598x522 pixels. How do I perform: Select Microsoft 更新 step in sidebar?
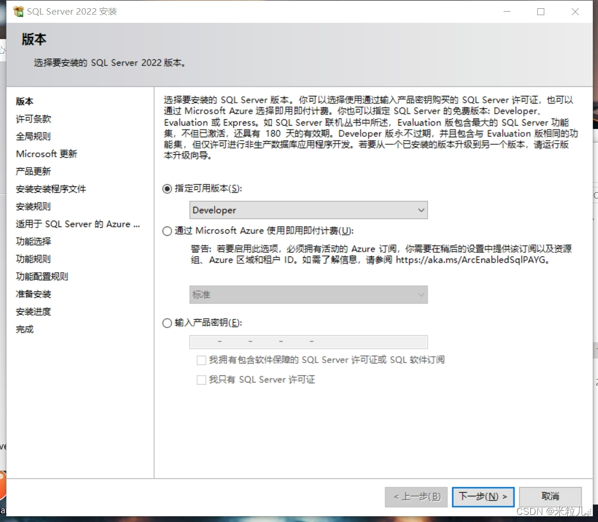[x=47, y=154]
